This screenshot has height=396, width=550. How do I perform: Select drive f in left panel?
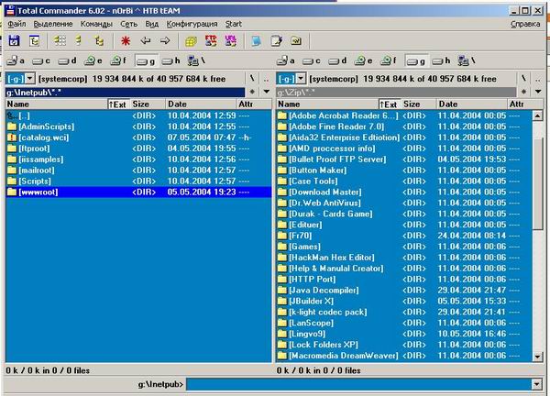[x=118, y=61]
